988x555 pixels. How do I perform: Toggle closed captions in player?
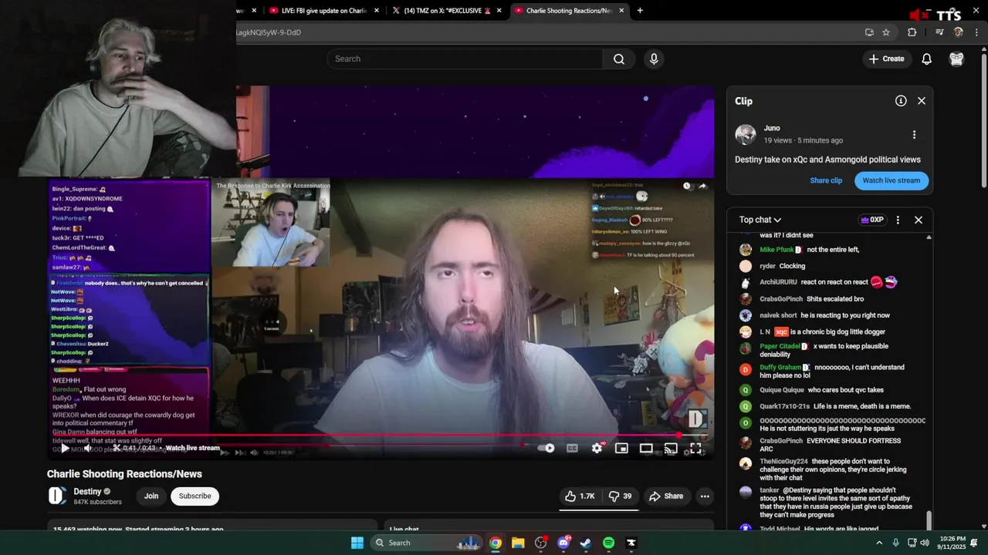(x=572, y=449)
